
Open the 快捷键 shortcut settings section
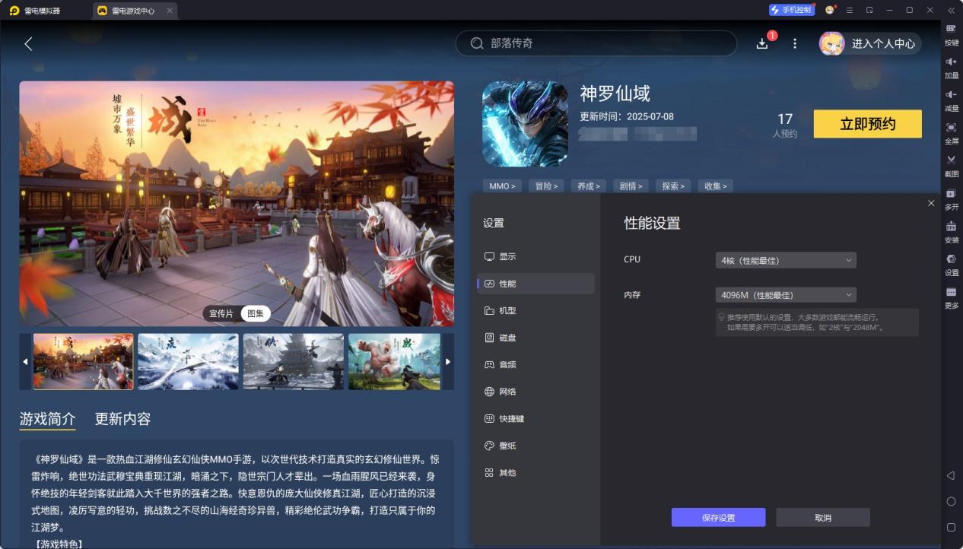536,419
